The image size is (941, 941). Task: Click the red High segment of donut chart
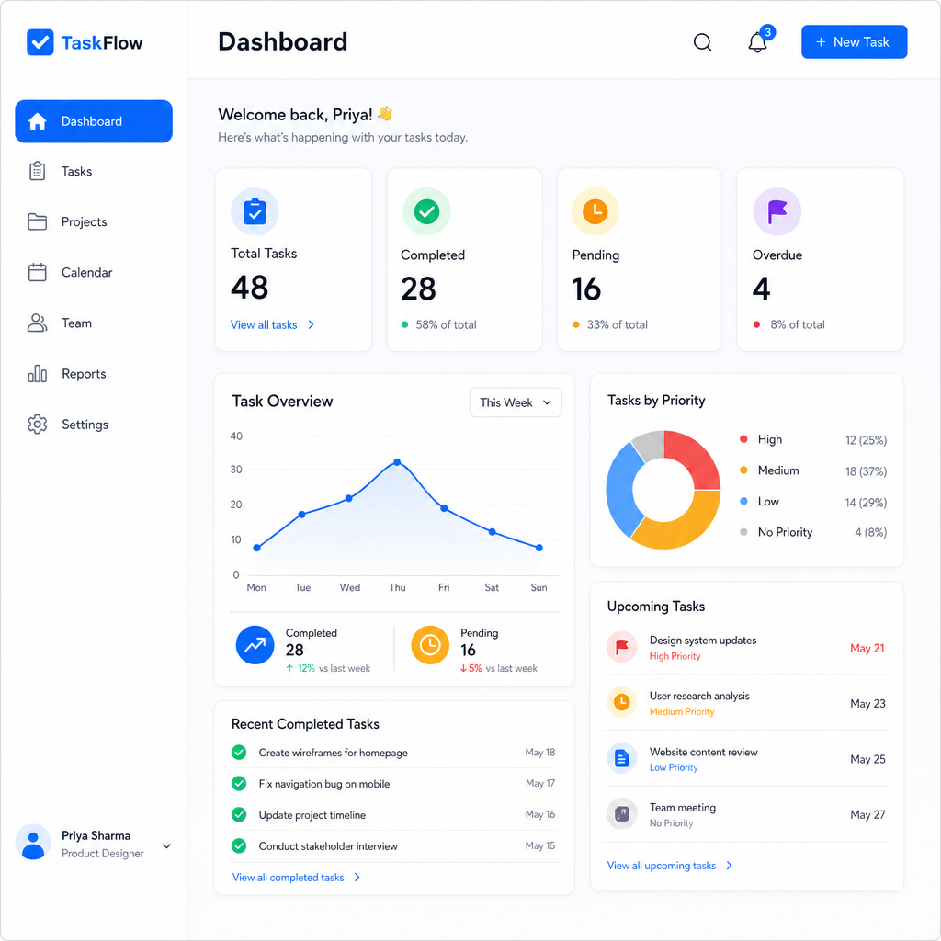(697, 456)
